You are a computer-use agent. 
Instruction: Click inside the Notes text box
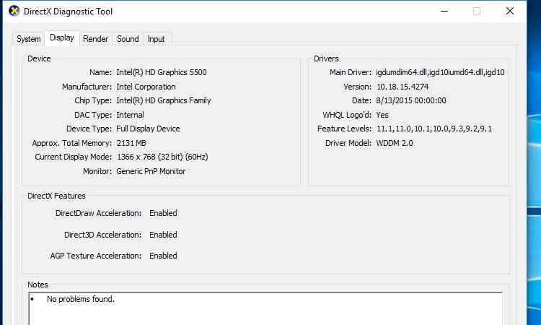[265, 309]
